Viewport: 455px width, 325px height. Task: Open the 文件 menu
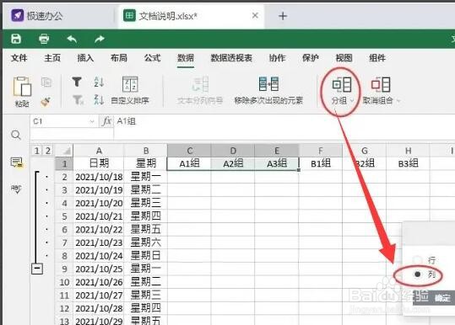pyautogui.click(x=19, y=58)
